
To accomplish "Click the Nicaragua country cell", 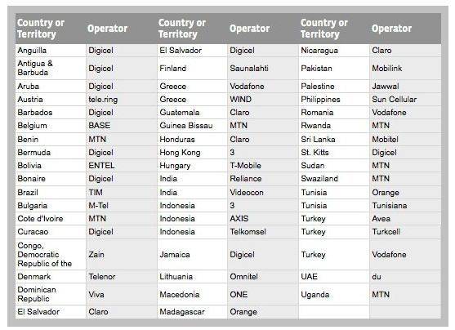I will click(334, 51).
